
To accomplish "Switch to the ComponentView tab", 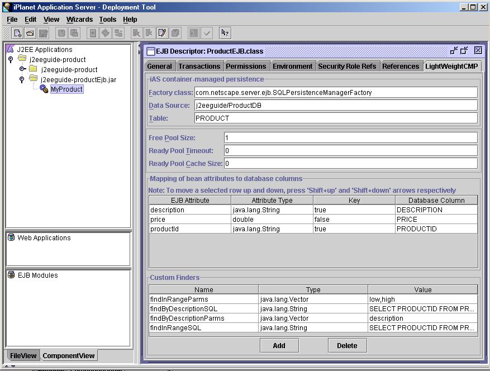I will tap(68, 355).
